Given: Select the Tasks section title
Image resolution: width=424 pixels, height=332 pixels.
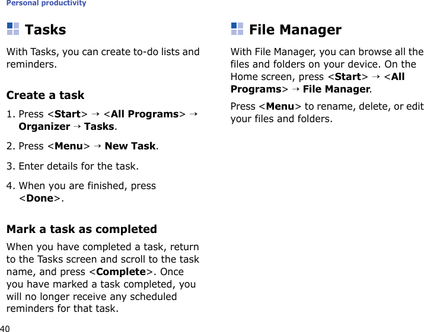Looking at the screenshot, I should click(x=46, y=30).
